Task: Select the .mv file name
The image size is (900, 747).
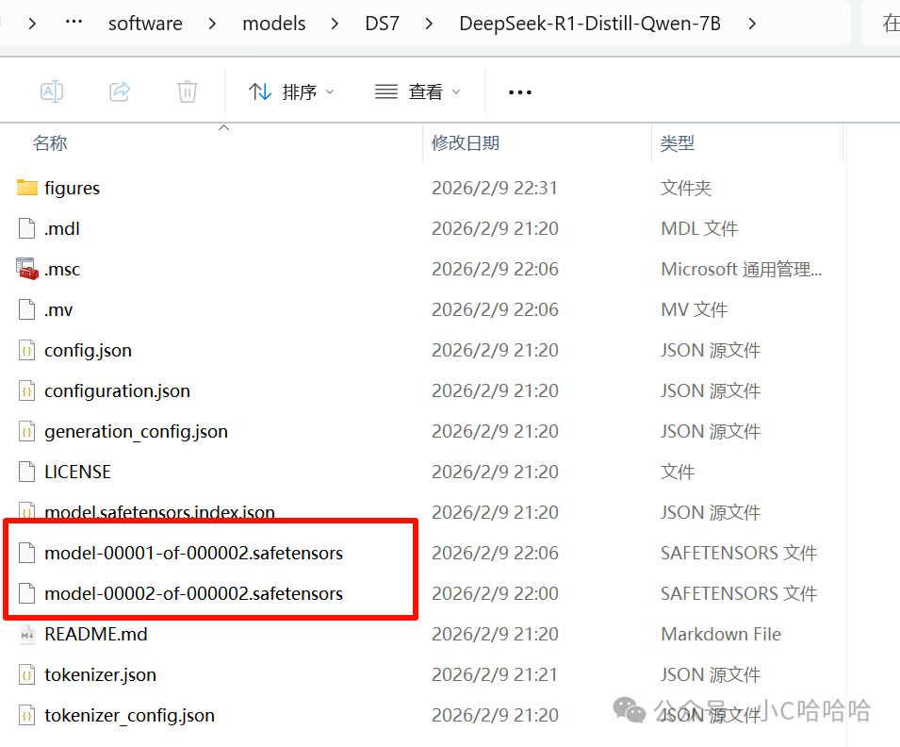Action: (58, 309)
